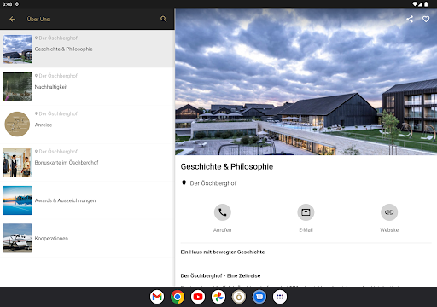
Task: Share the Geschichte & Philosophie page
Action: 410,19
